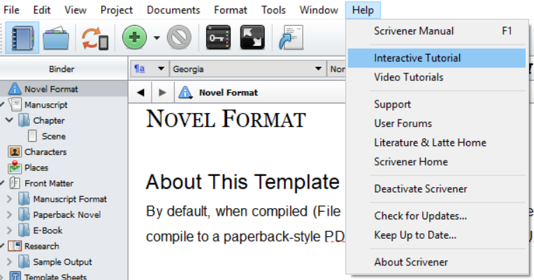Select Check for Updates...
The image size is (534, 280).
point(438,216)
